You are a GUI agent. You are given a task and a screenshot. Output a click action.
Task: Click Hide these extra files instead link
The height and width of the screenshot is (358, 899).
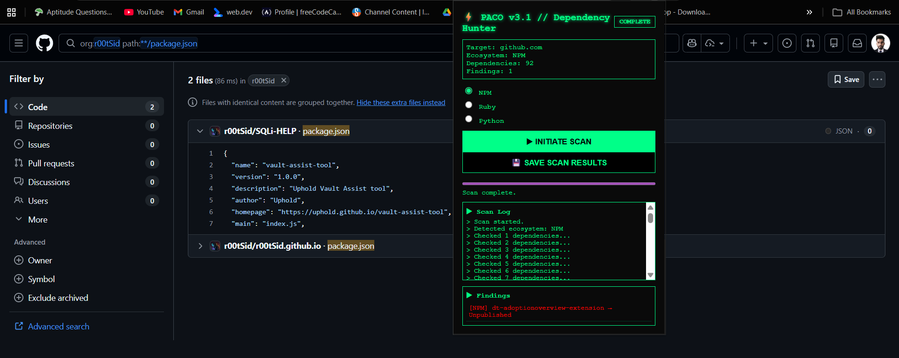tap(401, 103)
